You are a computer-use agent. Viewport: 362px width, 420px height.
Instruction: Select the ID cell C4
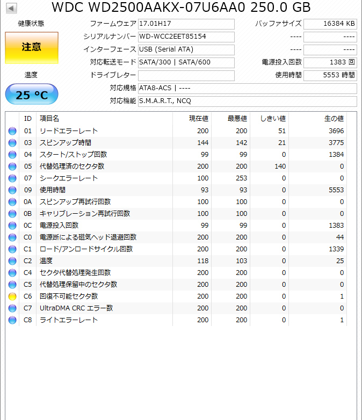[x=28, y=273]
